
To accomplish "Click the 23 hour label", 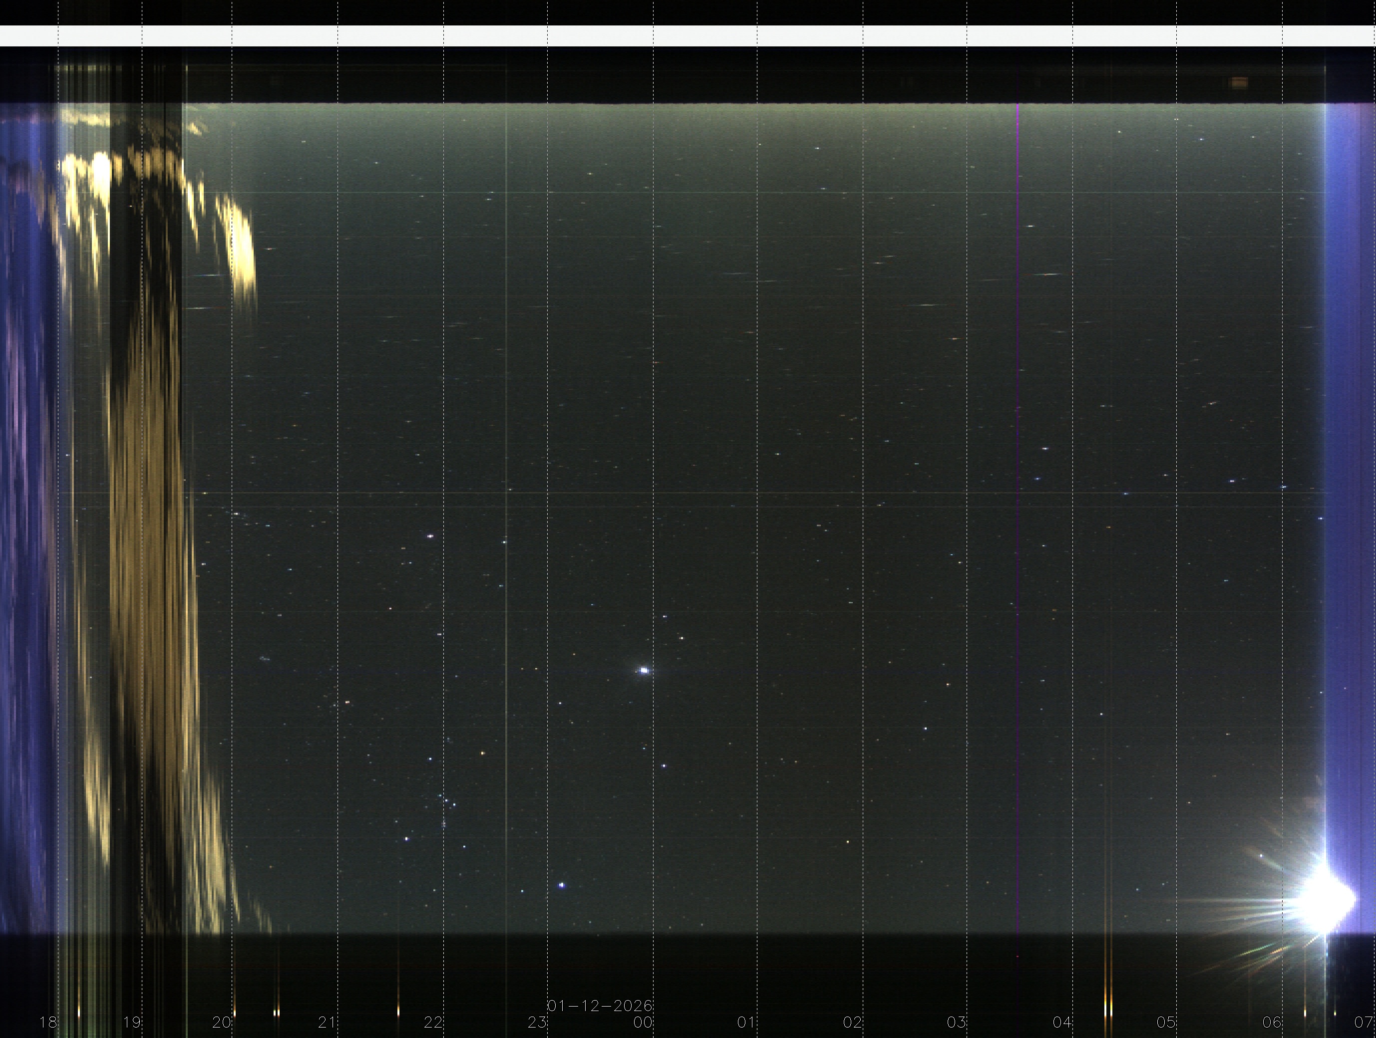I will click(x=537, y=1022).
